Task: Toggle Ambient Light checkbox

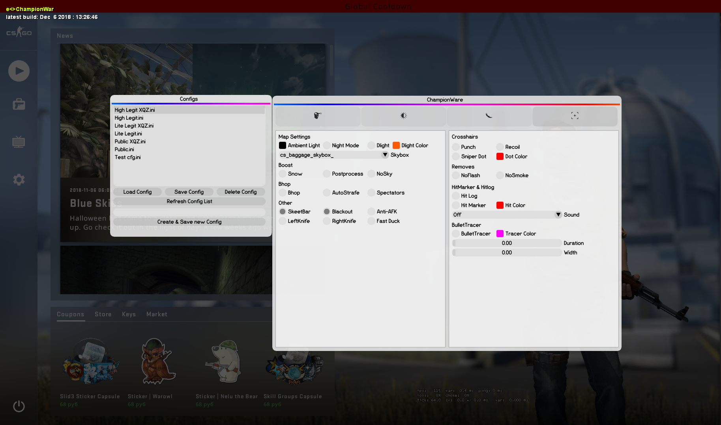Action: pos(283,145)
